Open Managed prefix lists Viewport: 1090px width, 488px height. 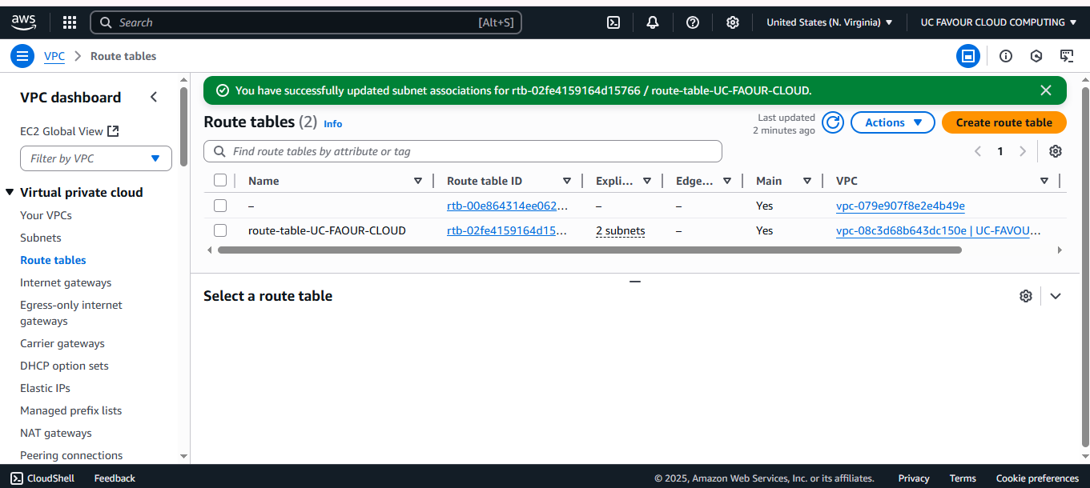pos(71,410)
